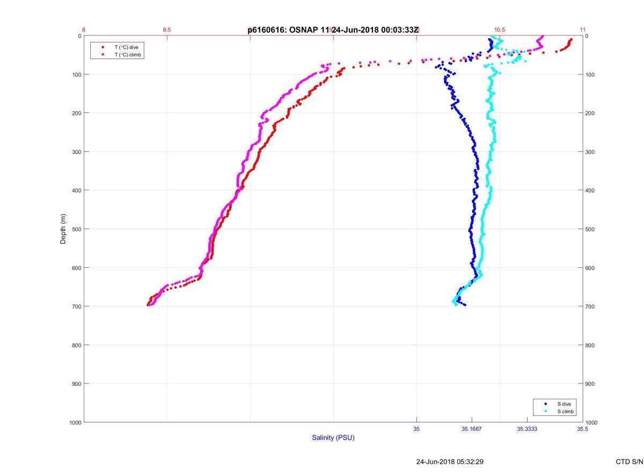Click salinity tick '35.3333'
The height and width of the screenshot is (475, 644).
point(527,429)
